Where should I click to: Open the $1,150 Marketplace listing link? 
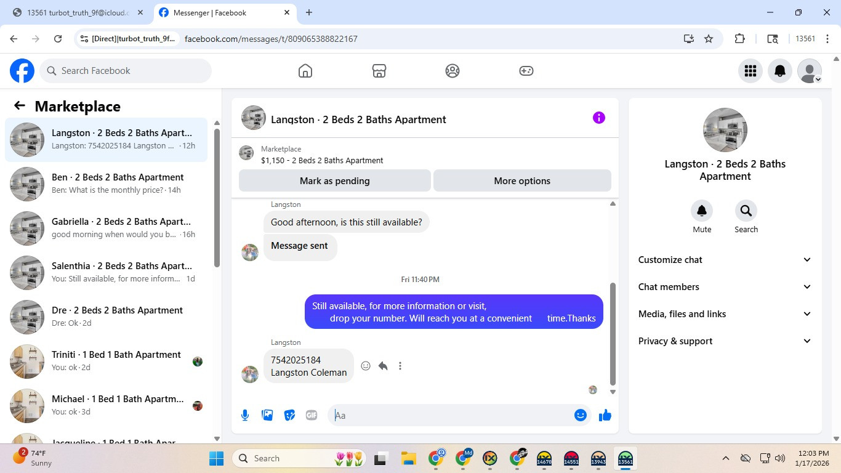(x=322, y=160)
